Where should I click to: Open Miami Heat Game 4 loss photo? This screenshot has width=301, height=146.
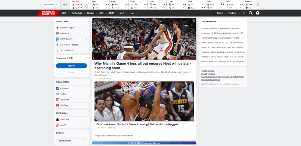pyautogui.click(x=144, y=39)
